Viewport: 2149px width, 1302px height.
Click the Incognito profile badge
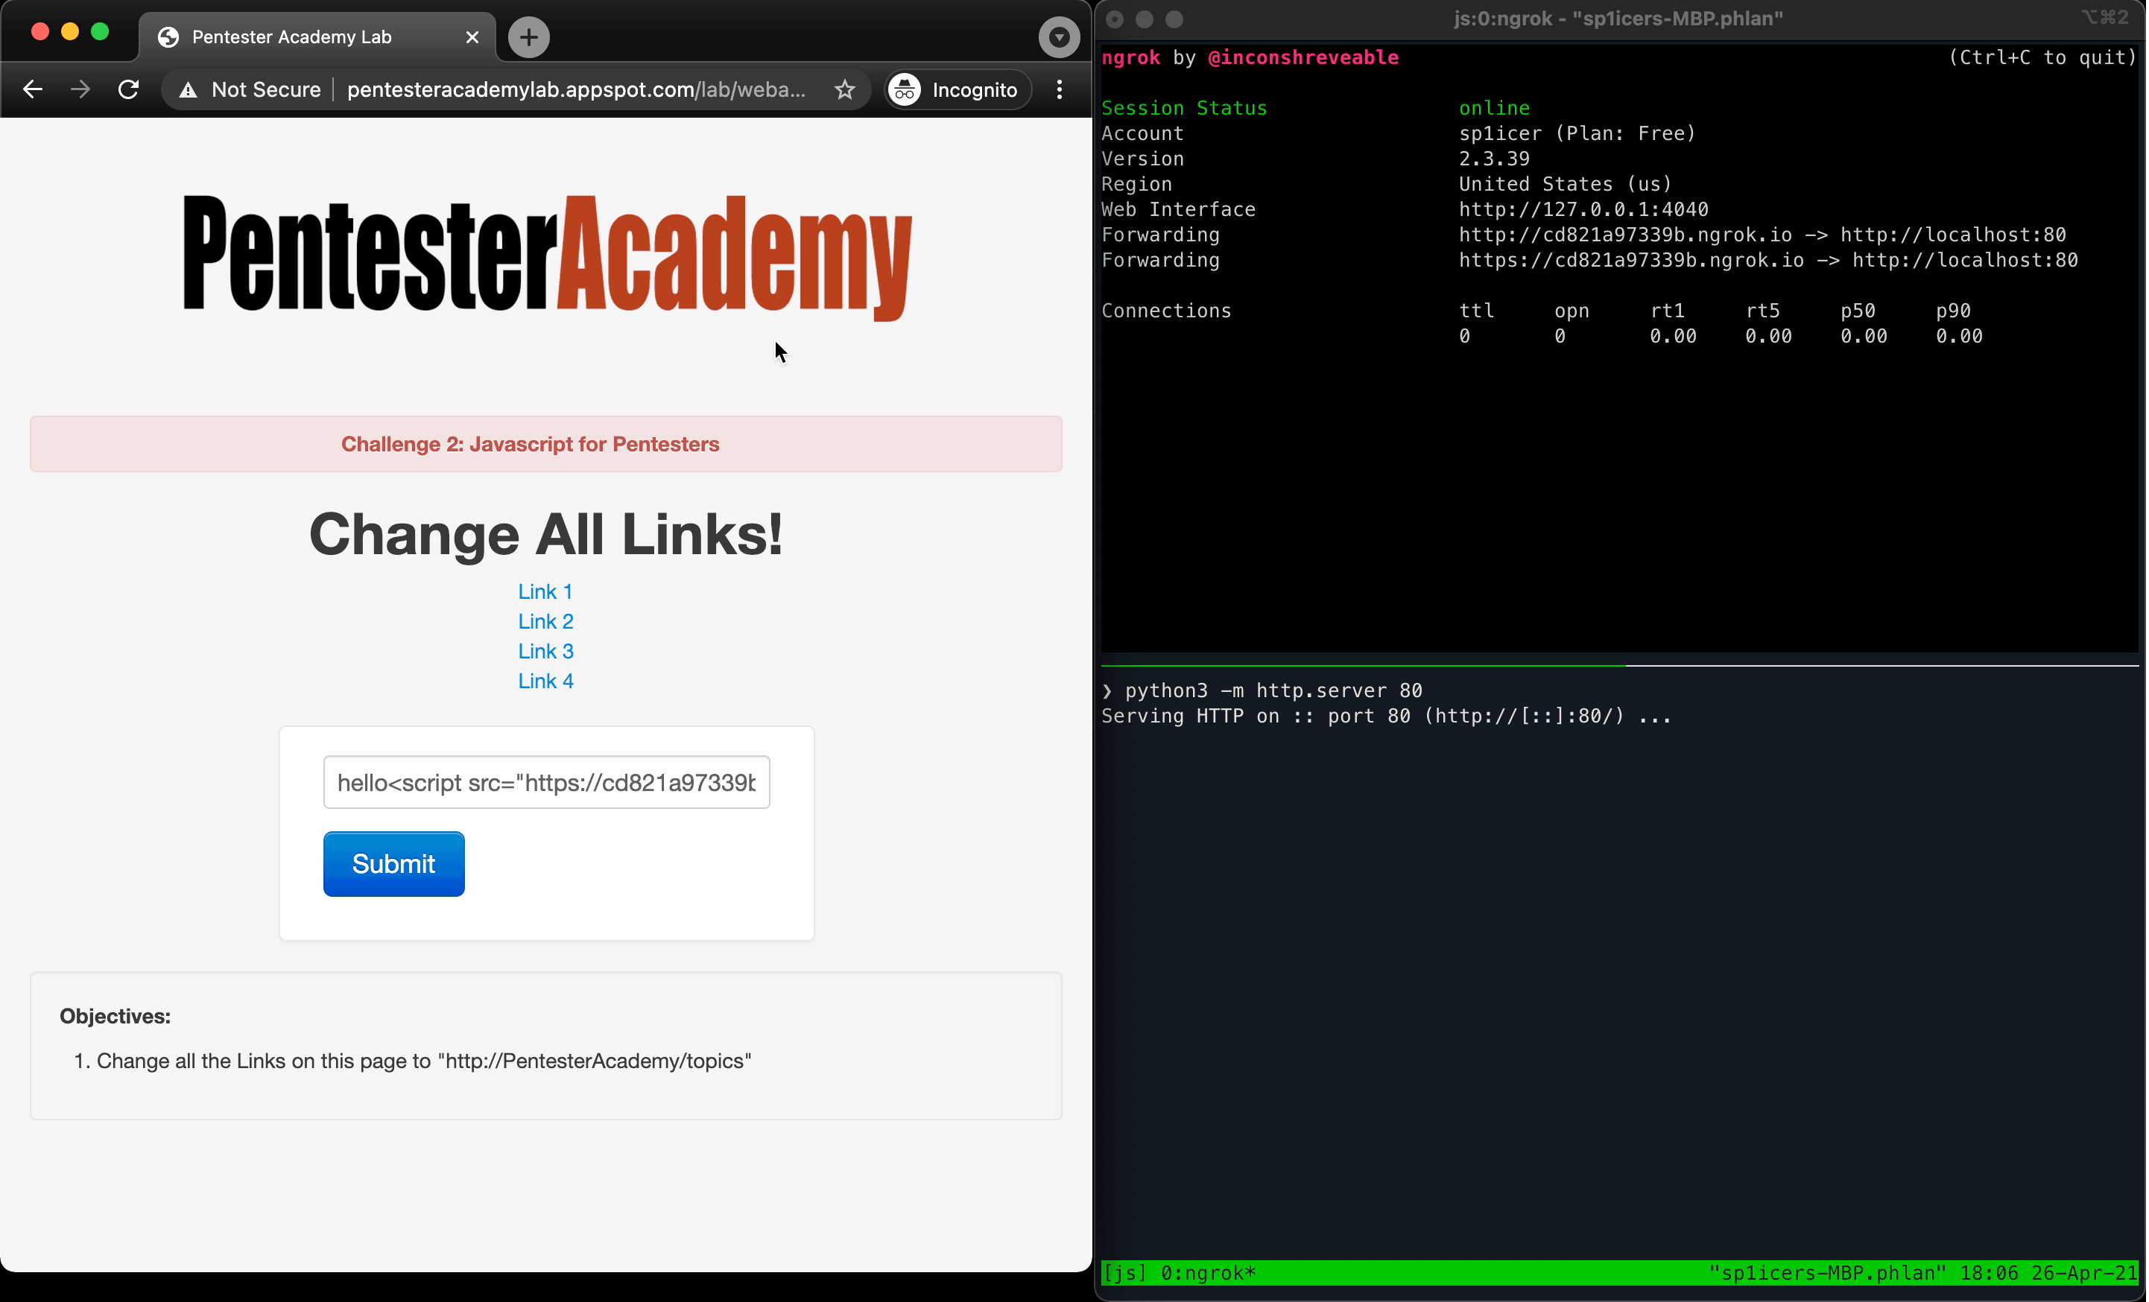tap(958, 90)
